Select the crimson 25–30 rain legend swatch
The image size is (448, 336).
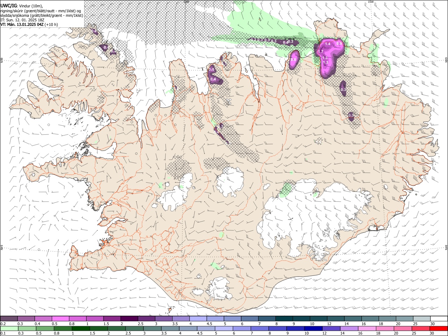(x=421, y=328)
